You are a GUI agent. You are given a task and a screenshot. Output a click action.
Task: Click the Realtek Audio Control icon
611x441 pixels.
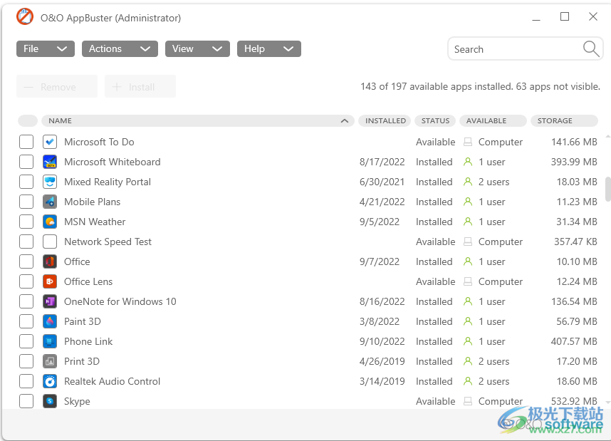[50, 381]
